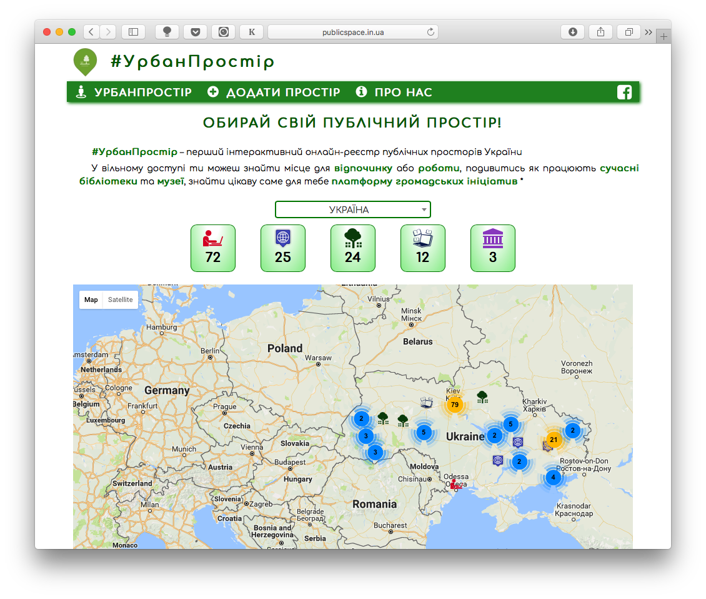Screen dimensions: 706x599
Task: Open the УРБАНПРОСТІР menu item
Action: pyautogui.click(x=134, y=93)
